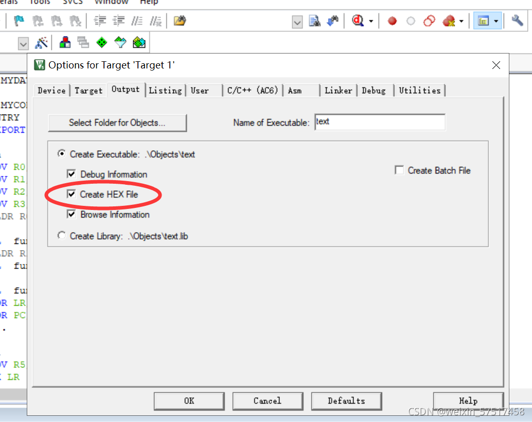Click Select Folder for Objects button
This screenshot has width=532, height=422.
coord(117,123)
